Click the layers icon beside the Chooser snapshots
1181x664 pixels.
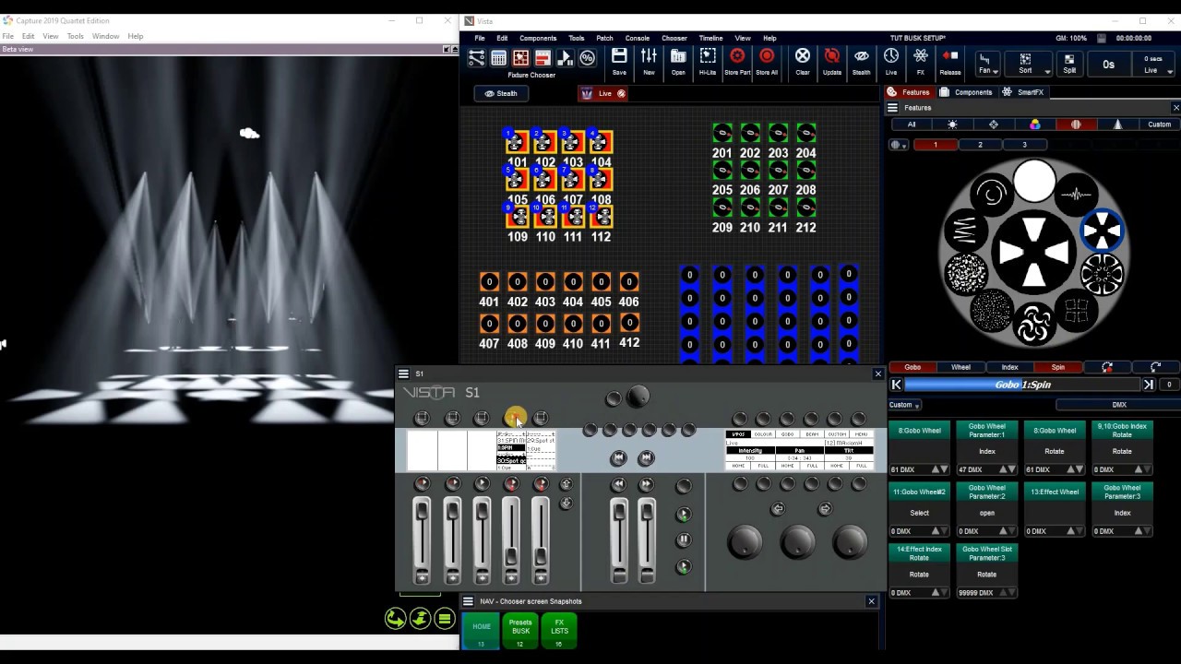tap(444, 619)
